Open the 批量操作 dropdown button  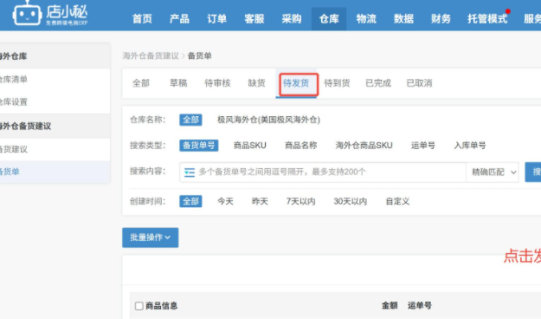pos(150,238)
